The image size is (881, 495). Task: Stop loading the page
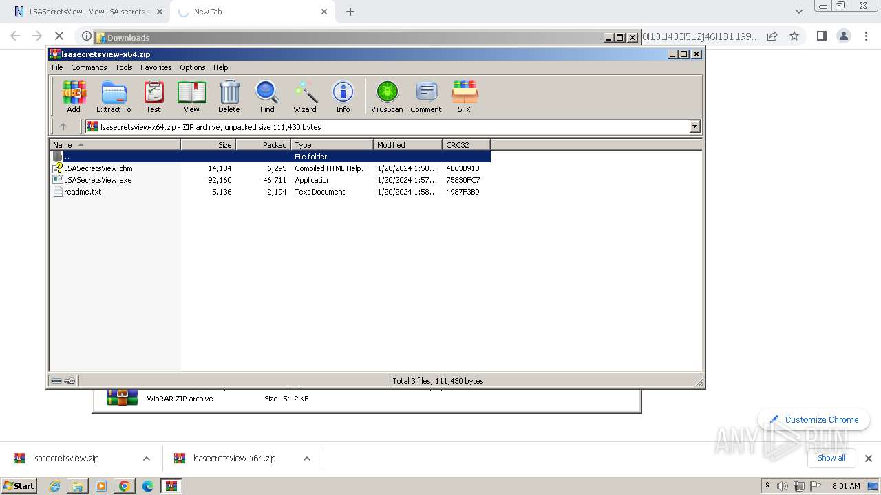[x=59, y=36]
